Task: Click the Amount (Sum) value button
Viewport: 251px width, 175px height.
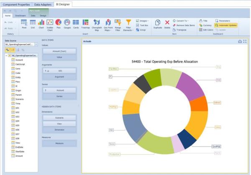Action: coord(59,51)
